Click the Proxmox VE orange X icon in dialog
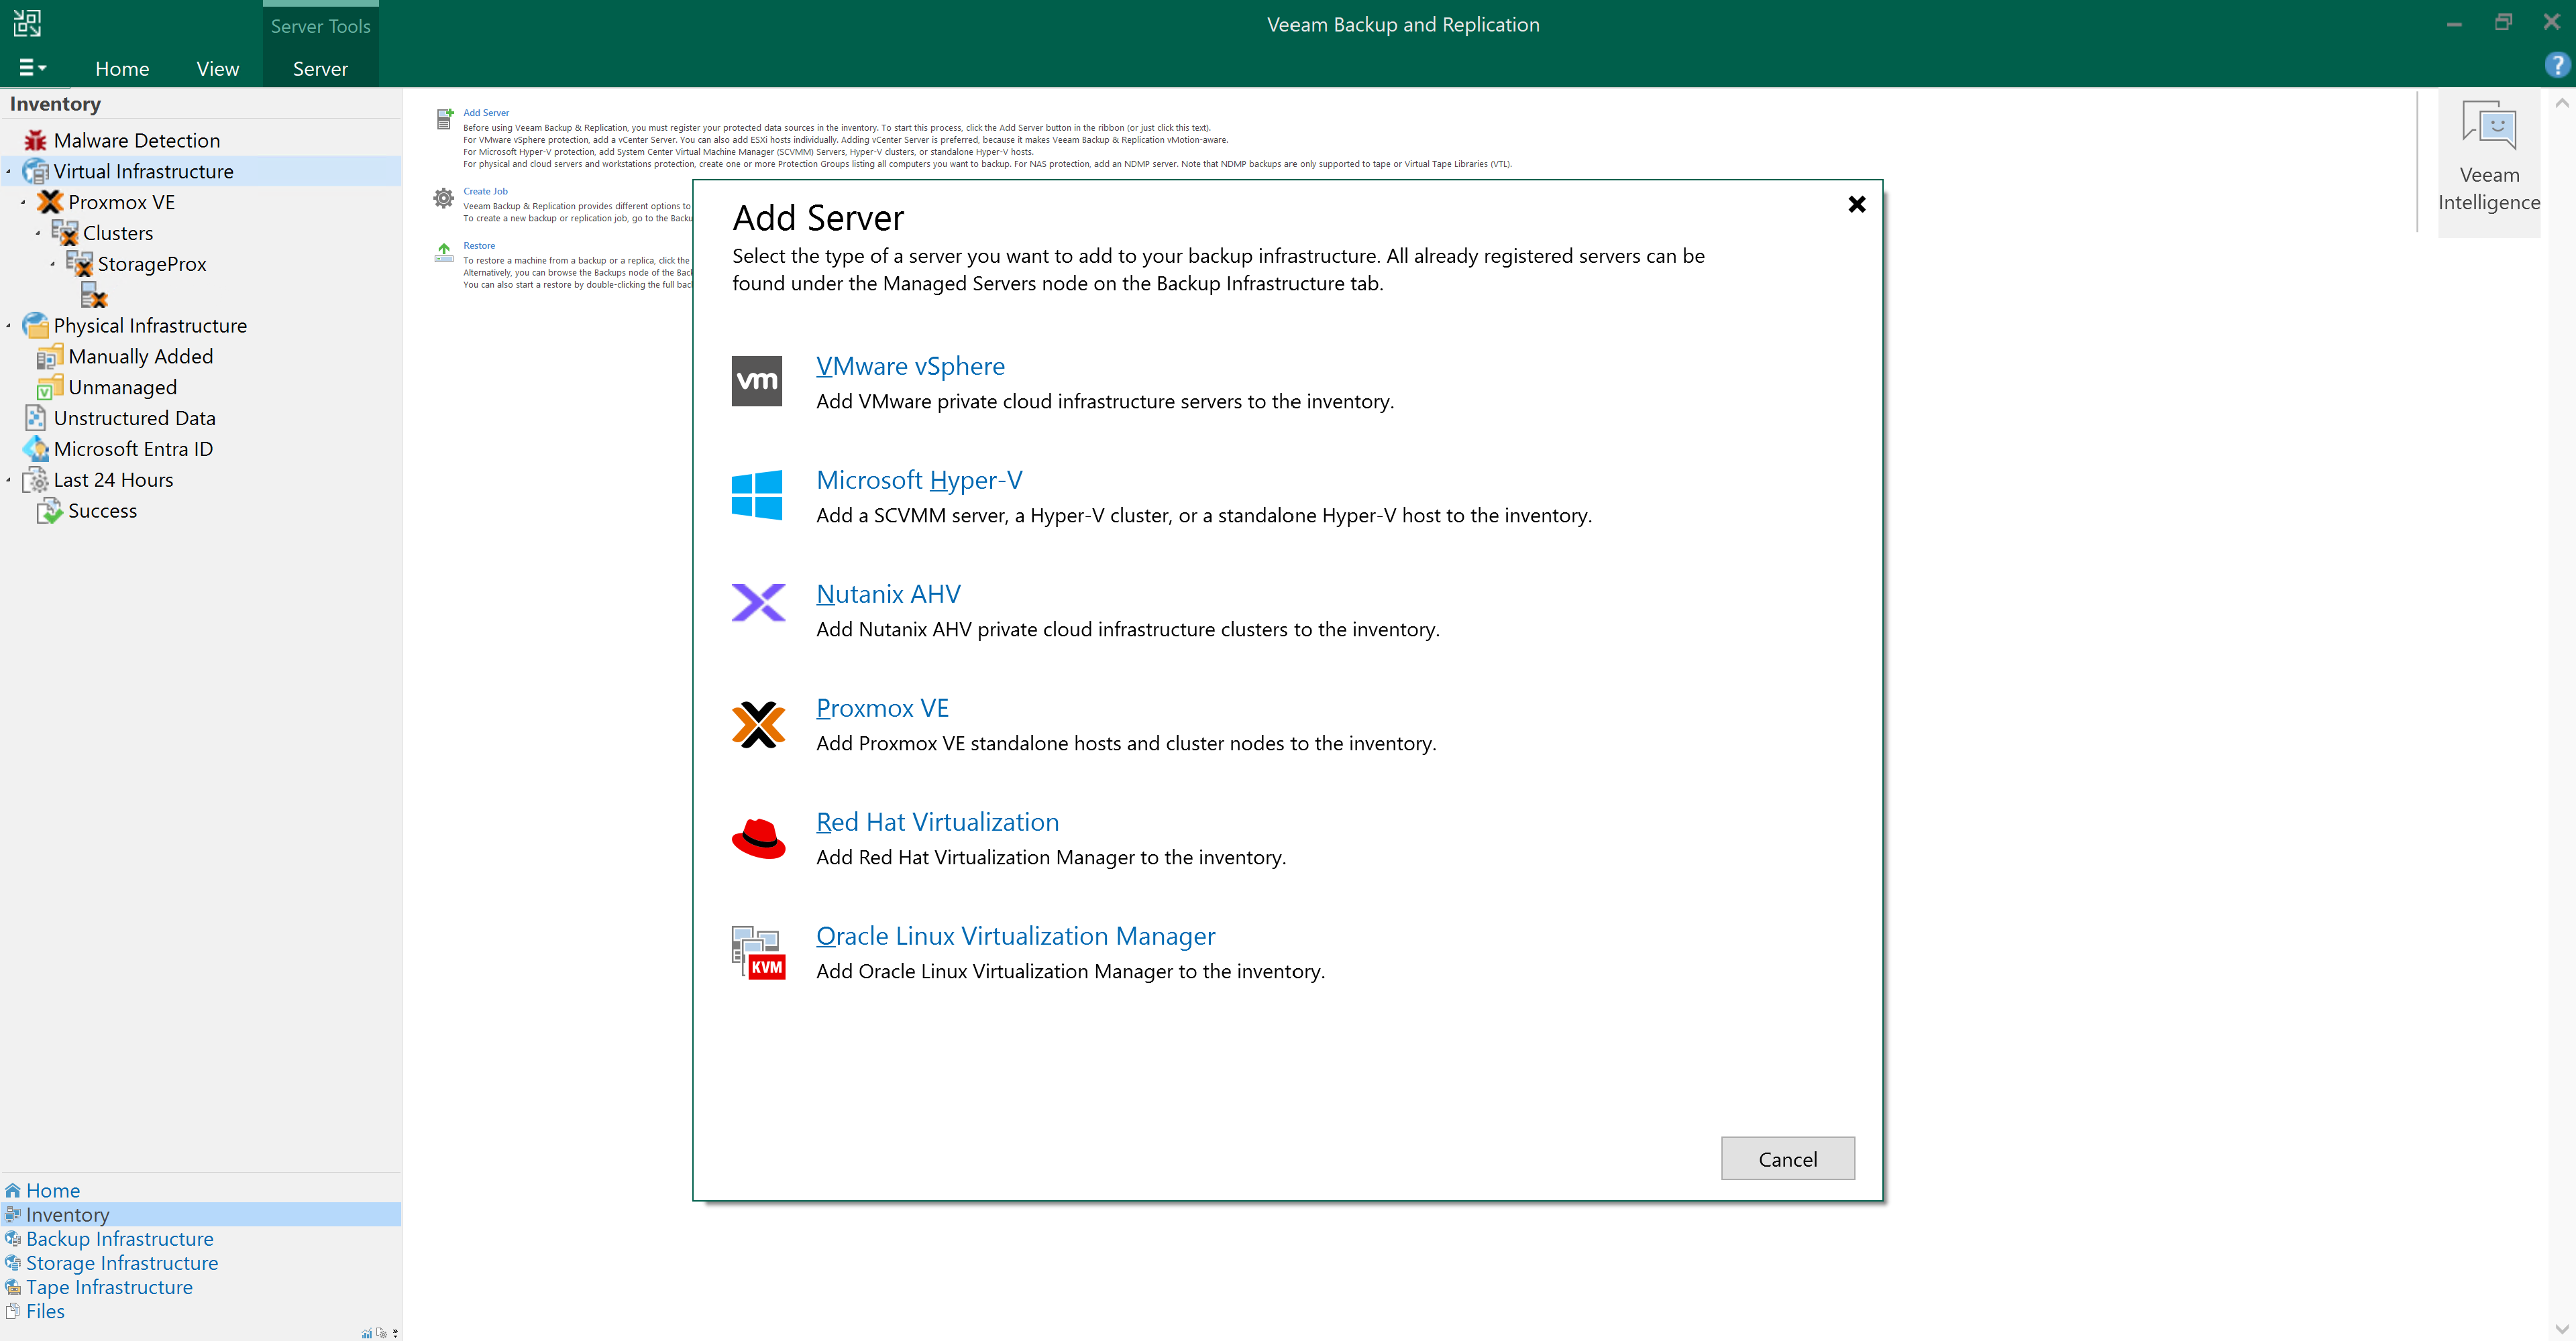Screen dimensions: 2576x1341 coord(758,724)
